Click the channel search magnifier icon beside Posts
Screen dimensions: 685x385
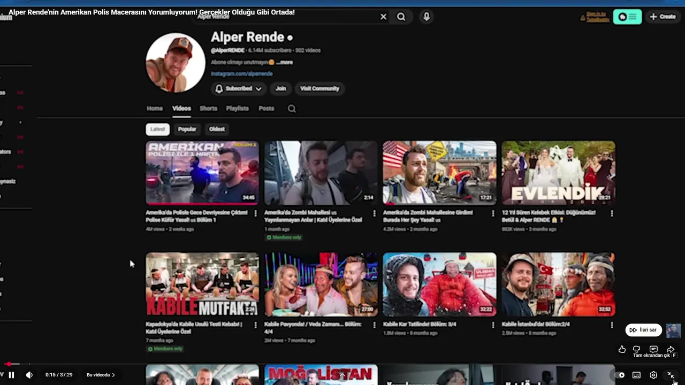point(292,109)
